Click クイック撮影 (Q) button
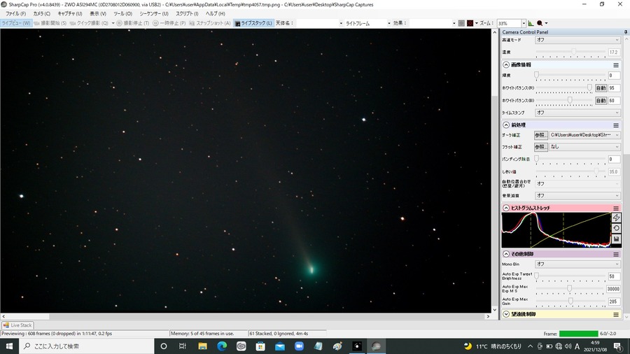 tap(89, 23)
